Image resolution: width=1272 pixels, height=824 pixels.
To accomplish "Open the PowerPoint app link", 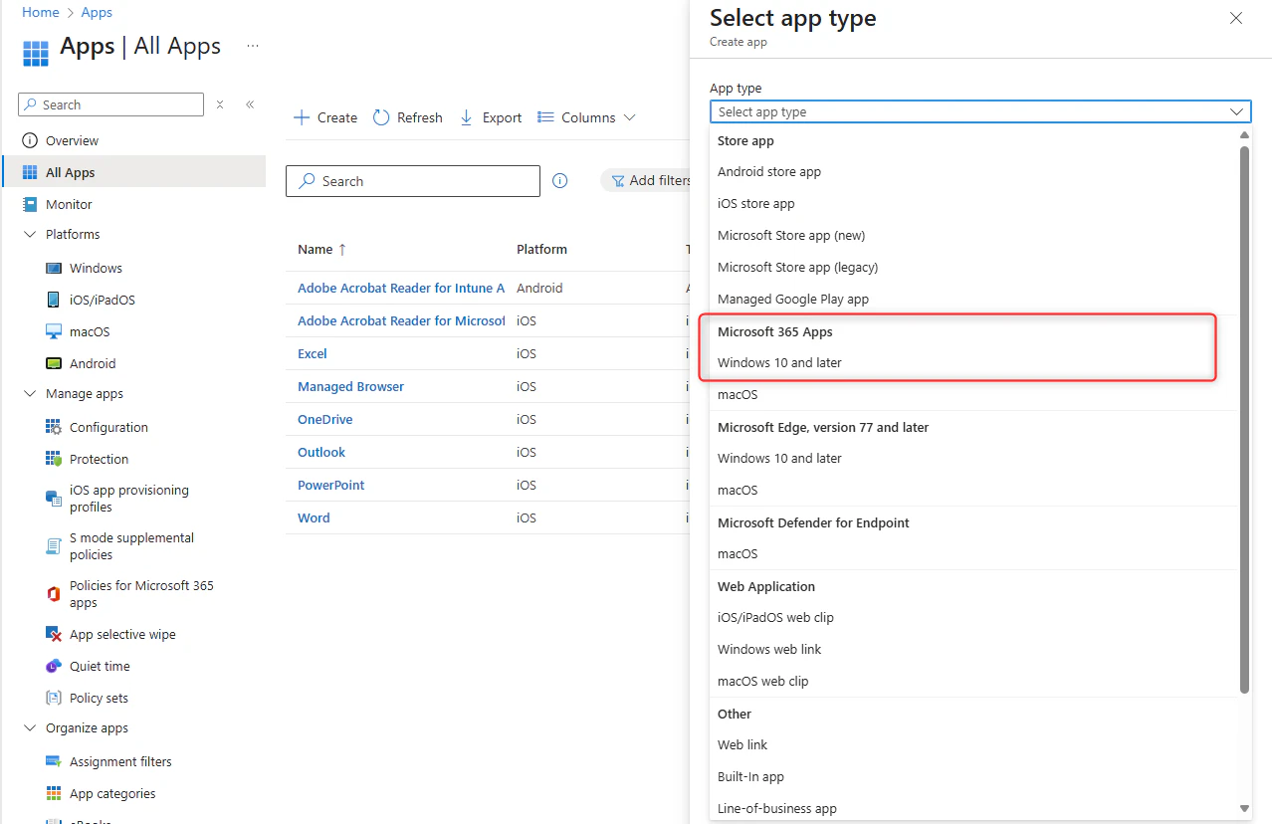I will coord(331,485).
